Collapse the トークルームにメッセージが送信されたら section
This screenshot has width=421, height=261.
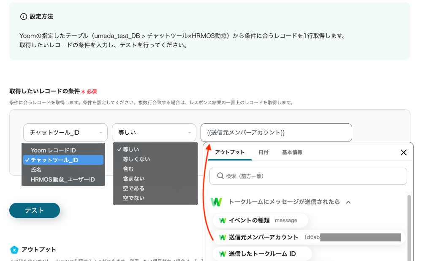(348, 202)
